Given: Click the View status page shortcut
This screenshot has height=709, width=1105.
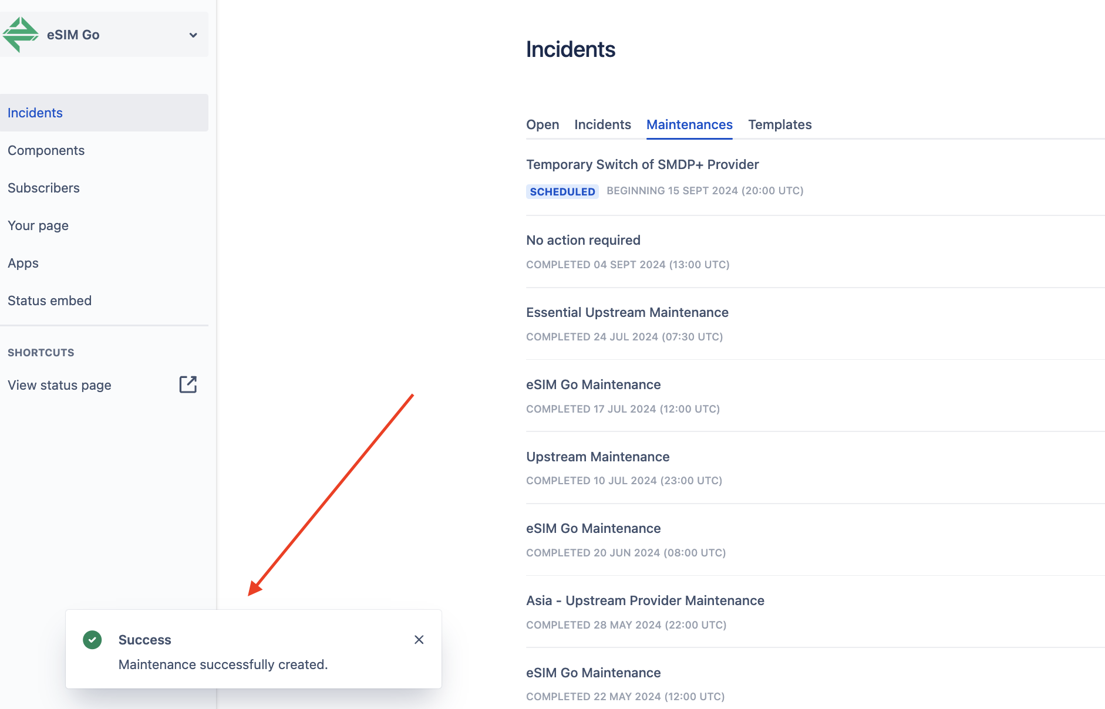Looking at the screenshot, I should [x=59, y=385].
